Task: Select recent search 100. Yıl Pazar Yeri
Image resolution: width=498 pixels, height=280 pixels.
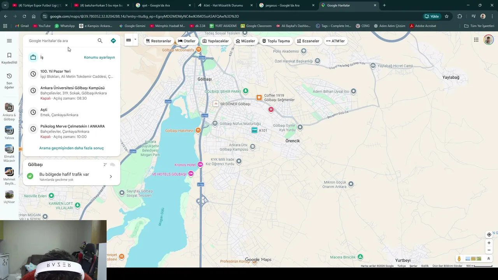Action: click(72, 74)
